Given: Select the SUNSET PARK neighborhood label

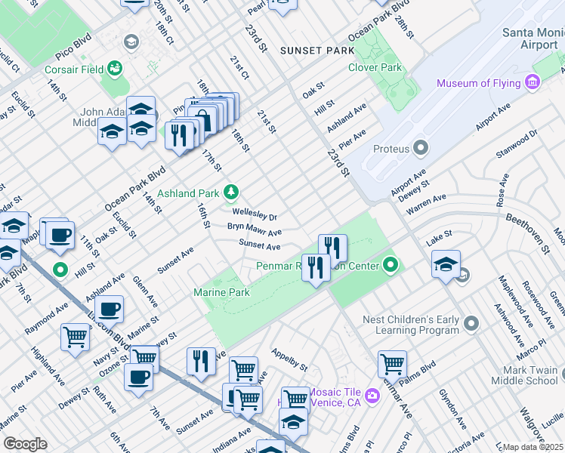Looking at the screenshot, I should pos(318,51).
